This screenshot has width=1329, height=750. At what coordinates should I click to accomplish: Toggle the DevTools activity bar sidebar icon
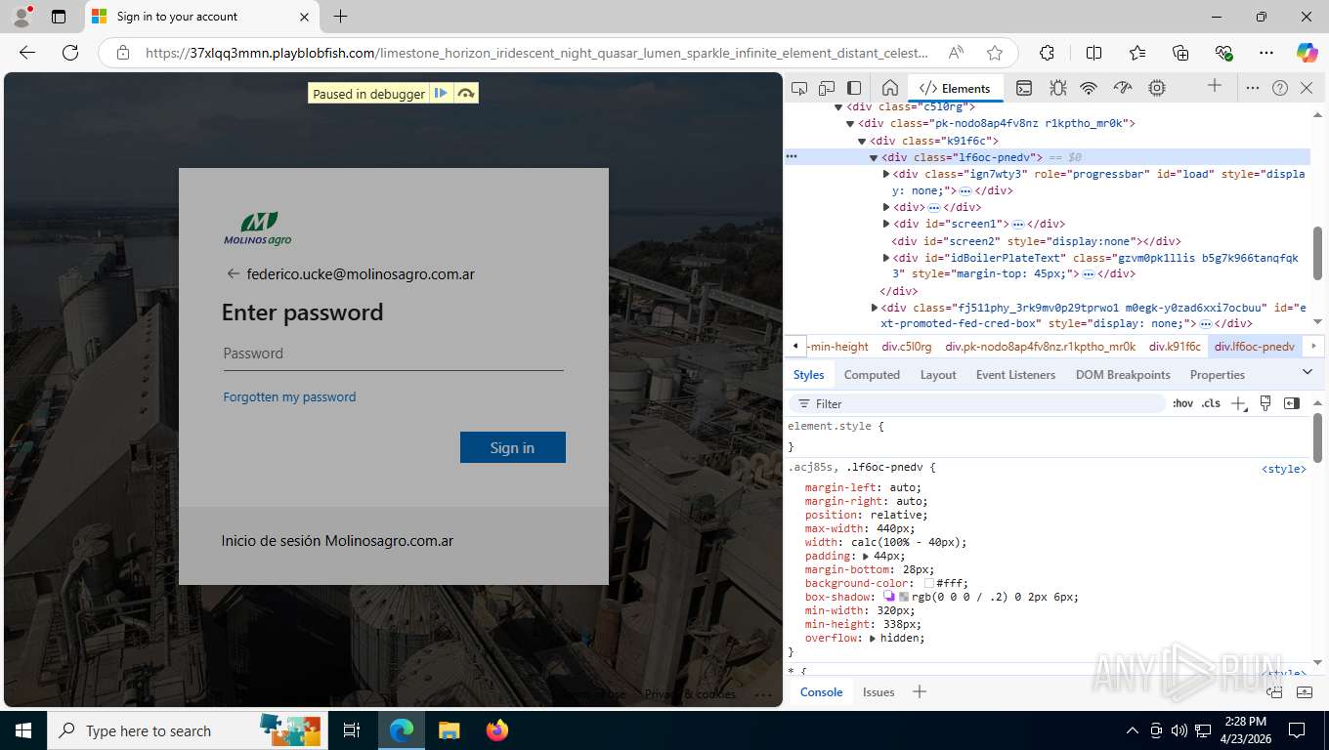coord(854,88)
